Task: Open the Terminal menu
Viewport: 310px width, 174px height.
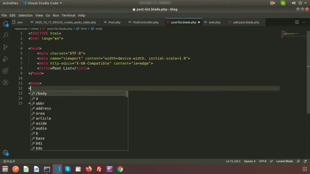Action: point(68,15)
